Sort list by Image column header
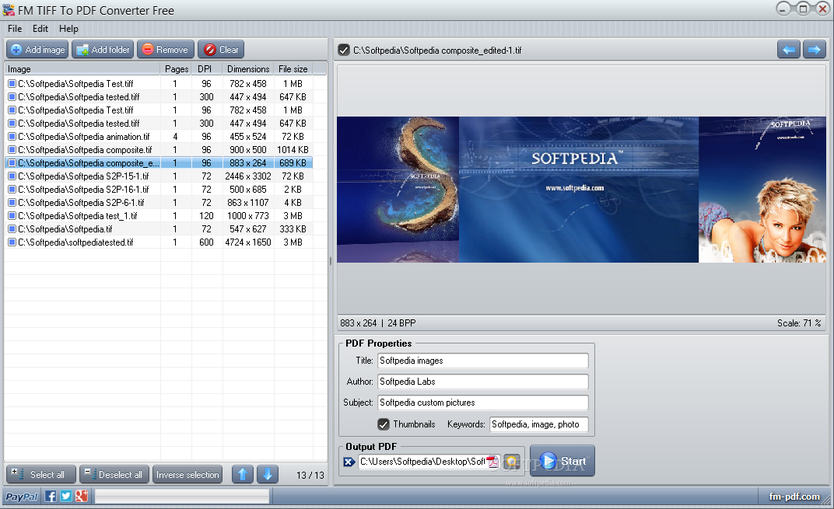The height and width of the screenshot is (509, 834). (82, 69)
